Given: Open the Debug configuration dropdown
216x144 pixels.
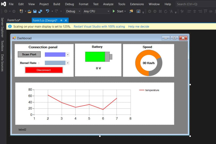Looking at the screenshot, I should pyautogui.click(x=73, y=11).
